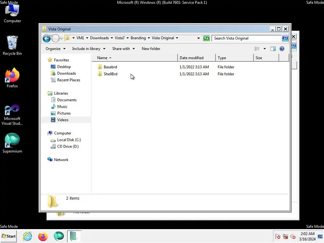Sort by Type column header
Image resolution: width=324 pixels, height=243 pixels.
tap(234, 58)
